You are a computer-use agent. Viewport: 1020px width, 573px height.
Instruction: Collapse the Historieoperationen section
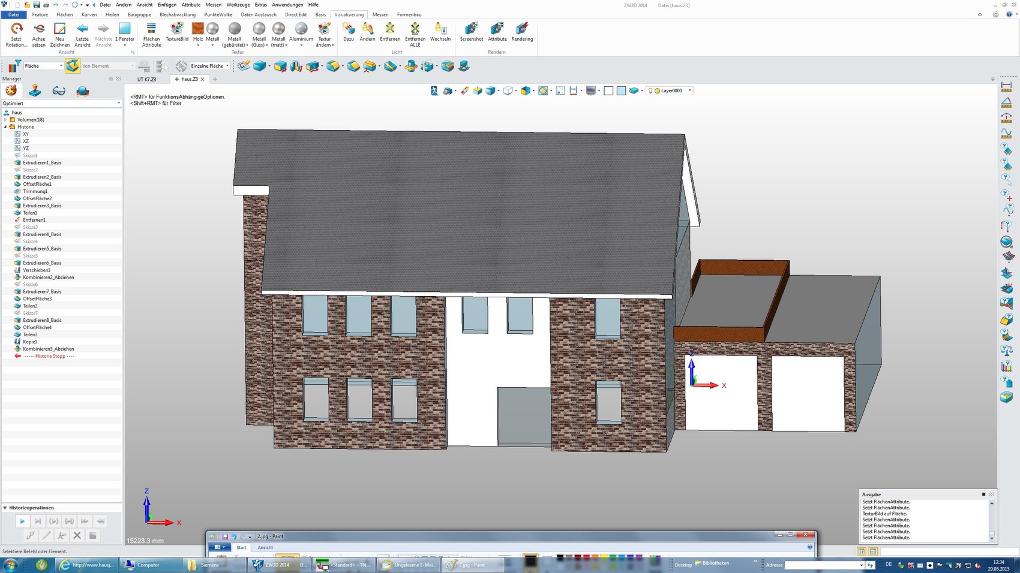click(6, 507)
